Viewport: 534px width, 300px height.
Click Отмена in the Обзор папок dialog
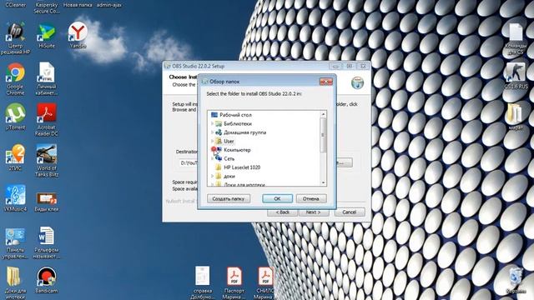(x=311, y=198)
